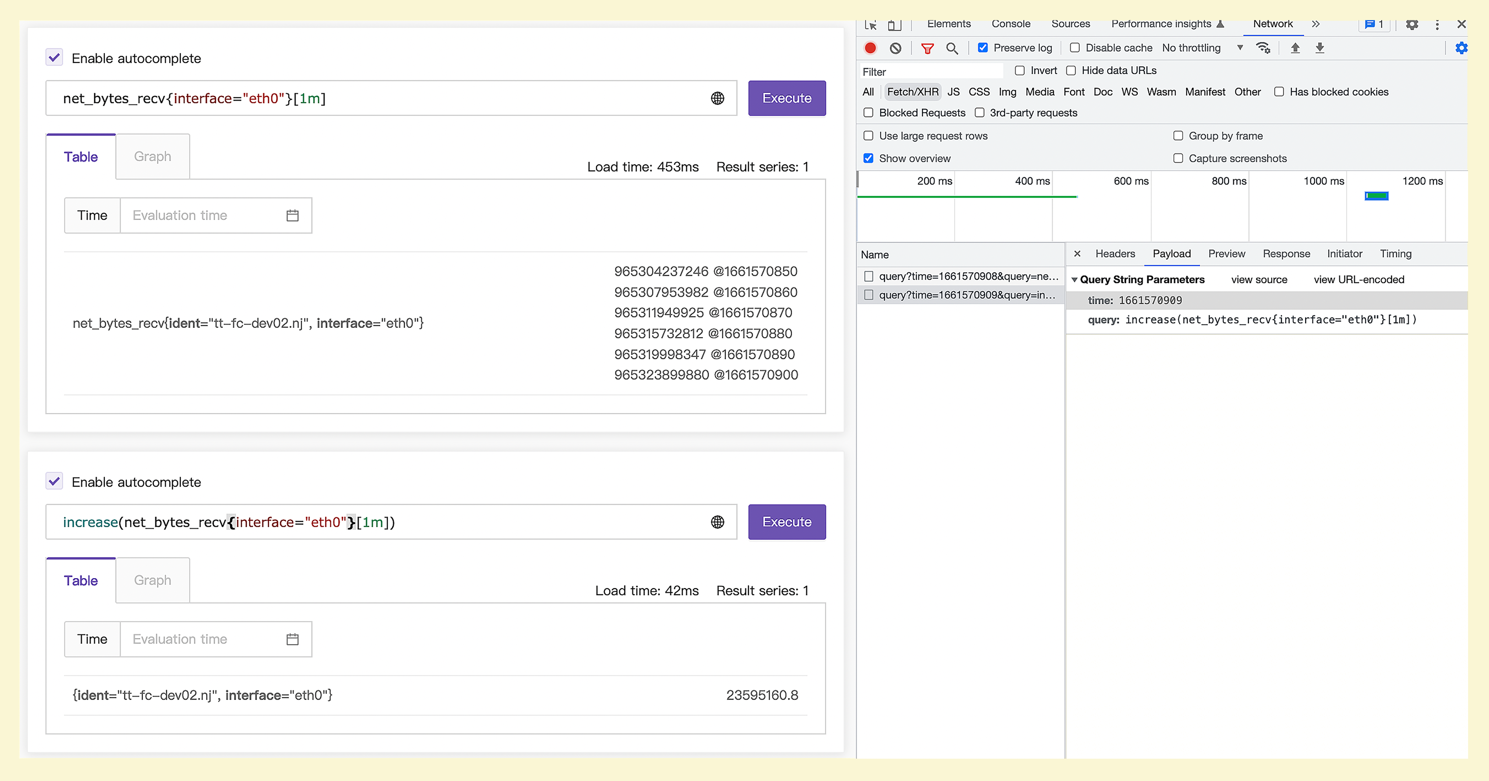Click the network Filter text field

point(932,72)
